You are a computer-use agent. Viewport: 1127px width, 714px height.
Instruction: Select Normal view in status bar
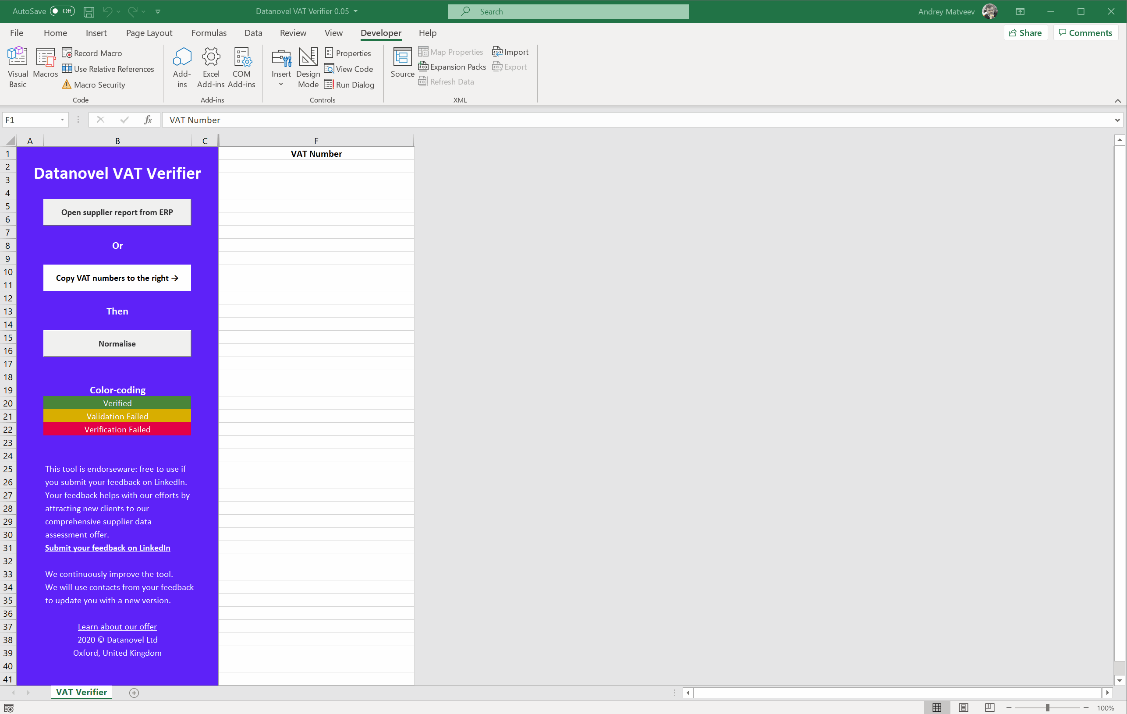[937, 707]
